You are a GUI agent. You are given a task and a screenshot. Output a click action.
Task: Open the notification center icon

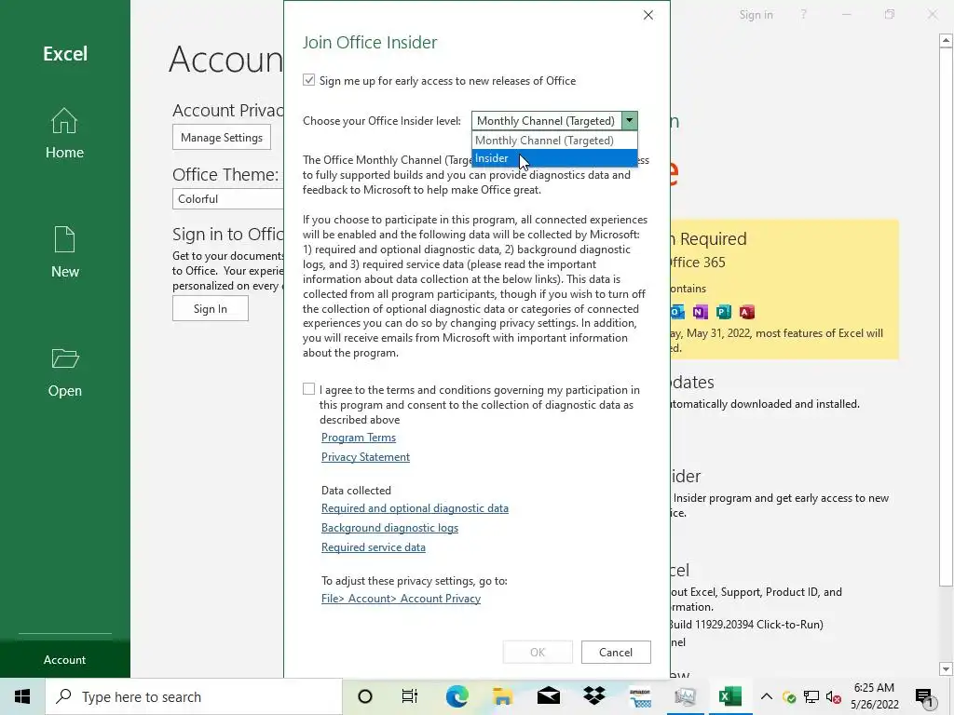pyautogui.click(x=925, y=696)
